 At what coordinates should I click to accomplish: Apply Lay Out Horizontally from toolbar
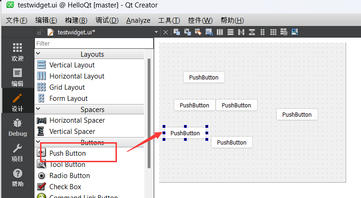[220, 32]
